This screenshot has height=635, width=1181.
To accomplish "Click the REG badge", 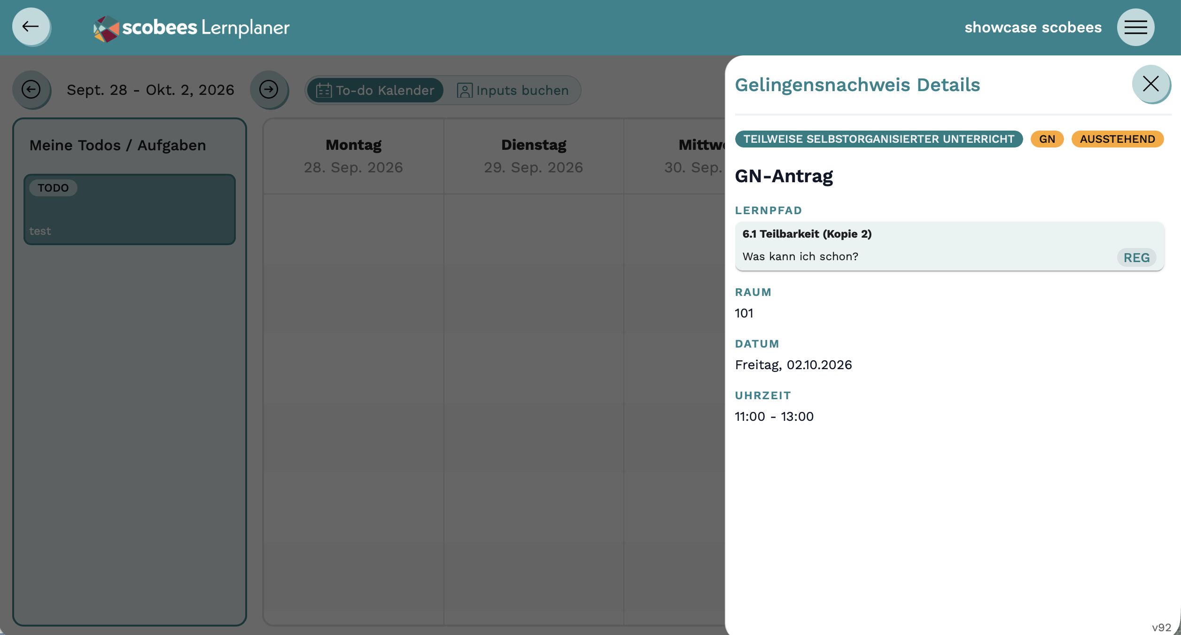I will click(x=1136, y=258).
